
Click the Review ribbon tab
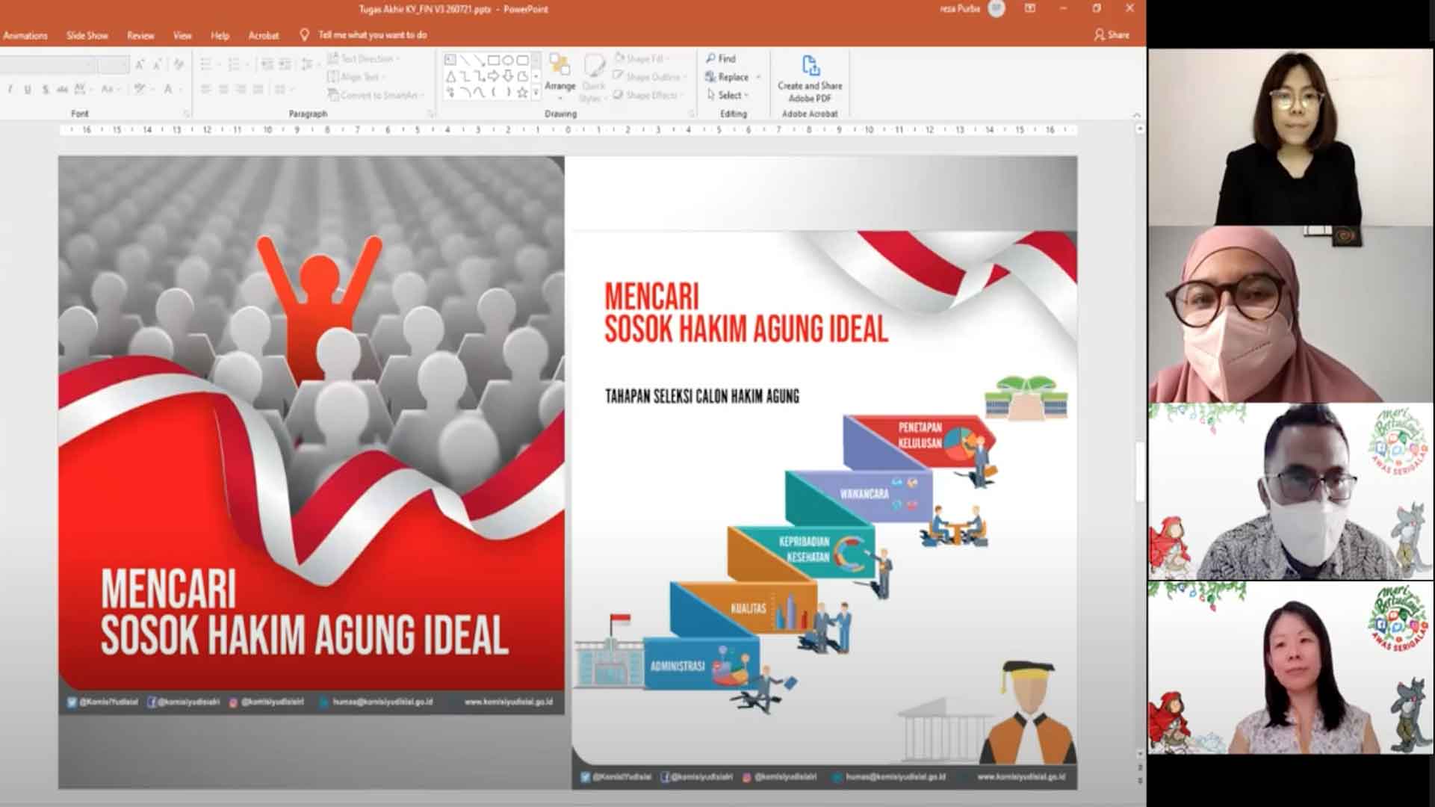pos(140,35)
